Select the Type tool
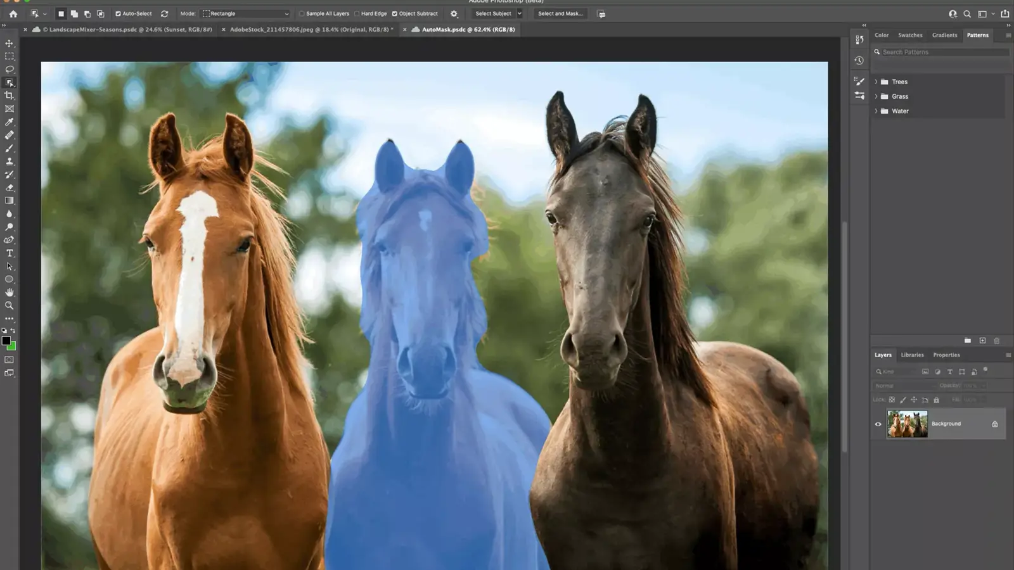This screenshot has height=570, width=1014. pos(10,253)
